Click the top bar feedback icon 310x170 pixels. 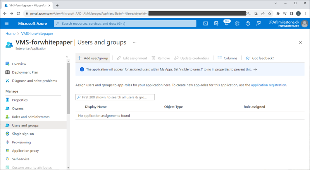[258, 24]
